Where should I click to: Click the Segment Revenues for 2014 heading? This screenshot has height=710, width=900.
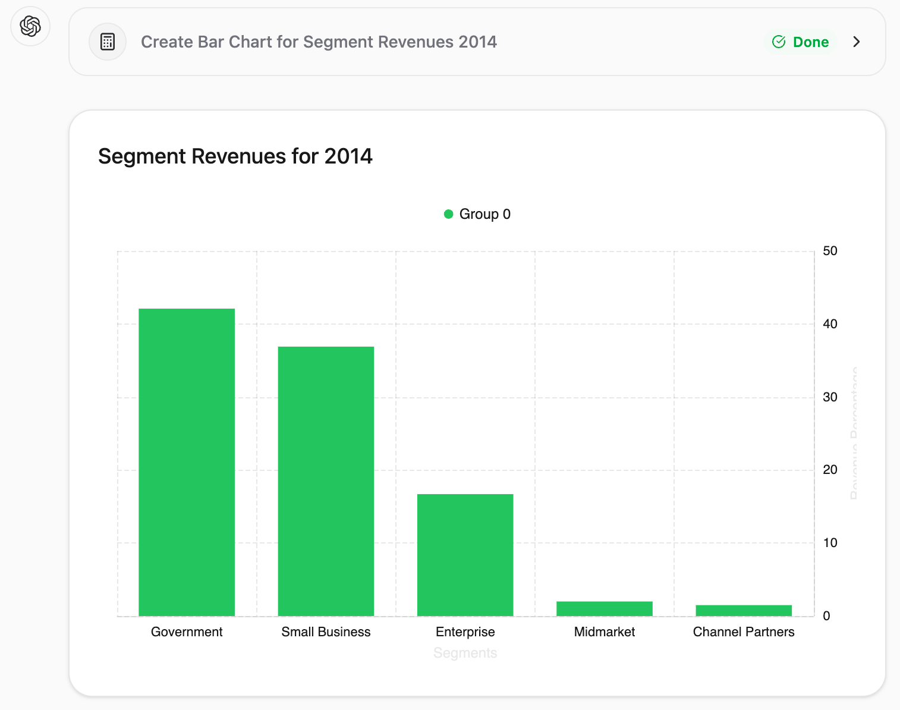click(x=235, y=156)
